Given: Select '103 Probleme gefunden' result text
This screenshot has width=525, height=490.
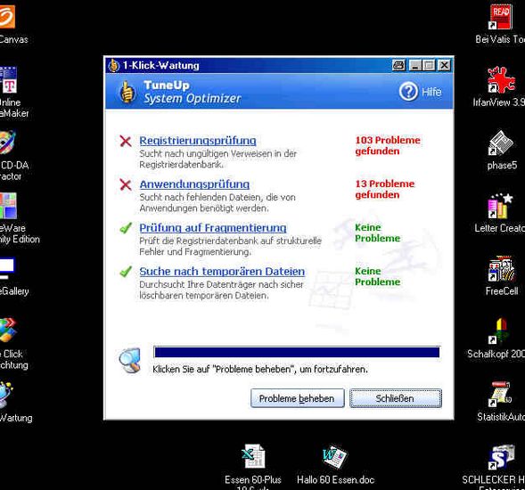Looking at the screenshot, I should (388, 145).
